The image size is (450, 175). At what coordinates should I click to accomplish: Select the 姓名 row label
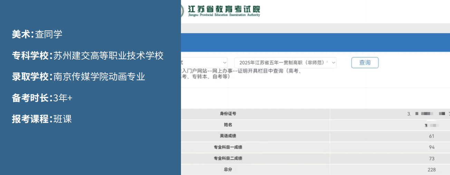tap(228, 125)
